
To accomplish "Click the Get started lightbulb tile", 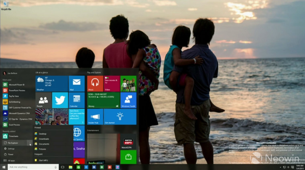I will click(x=120, y=116).
